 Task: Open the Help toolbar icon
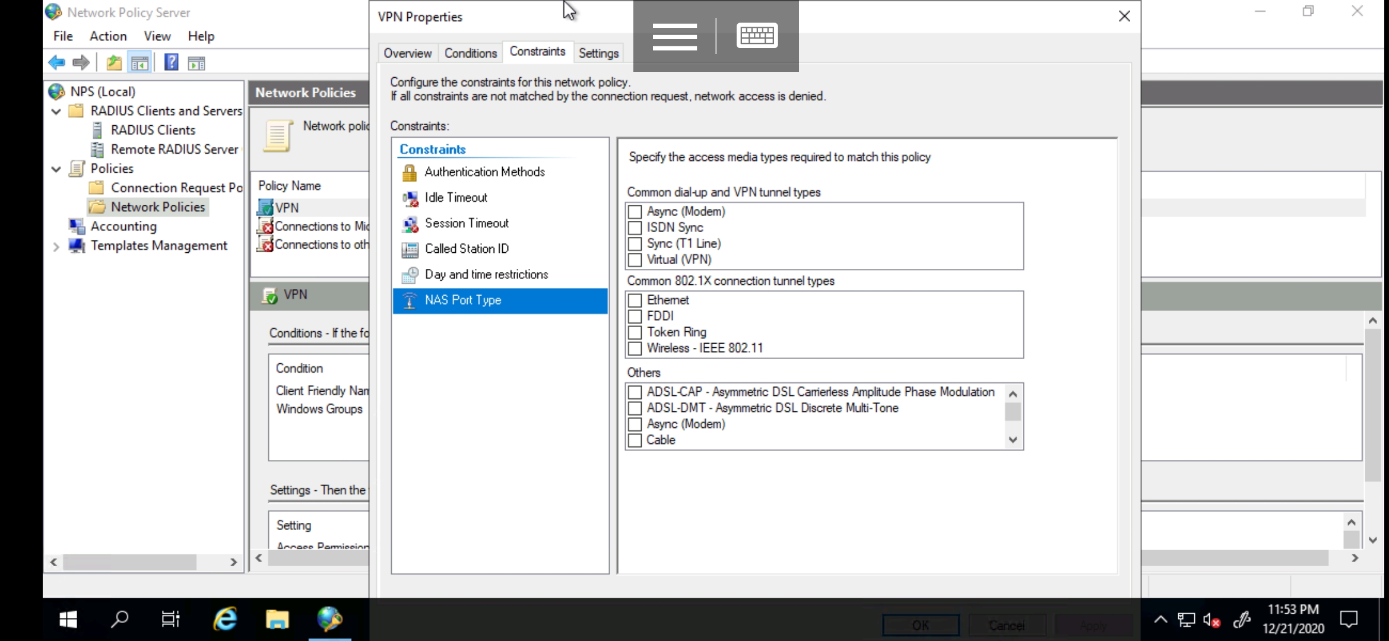(171, 62)
